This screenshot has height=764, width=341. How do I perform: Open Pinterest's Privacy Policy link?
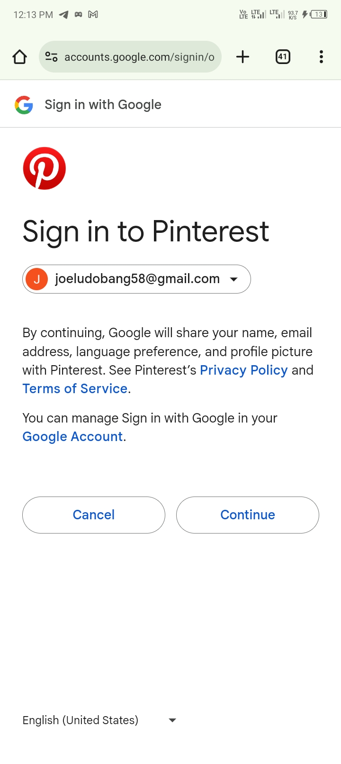click(x=244, y=370)
